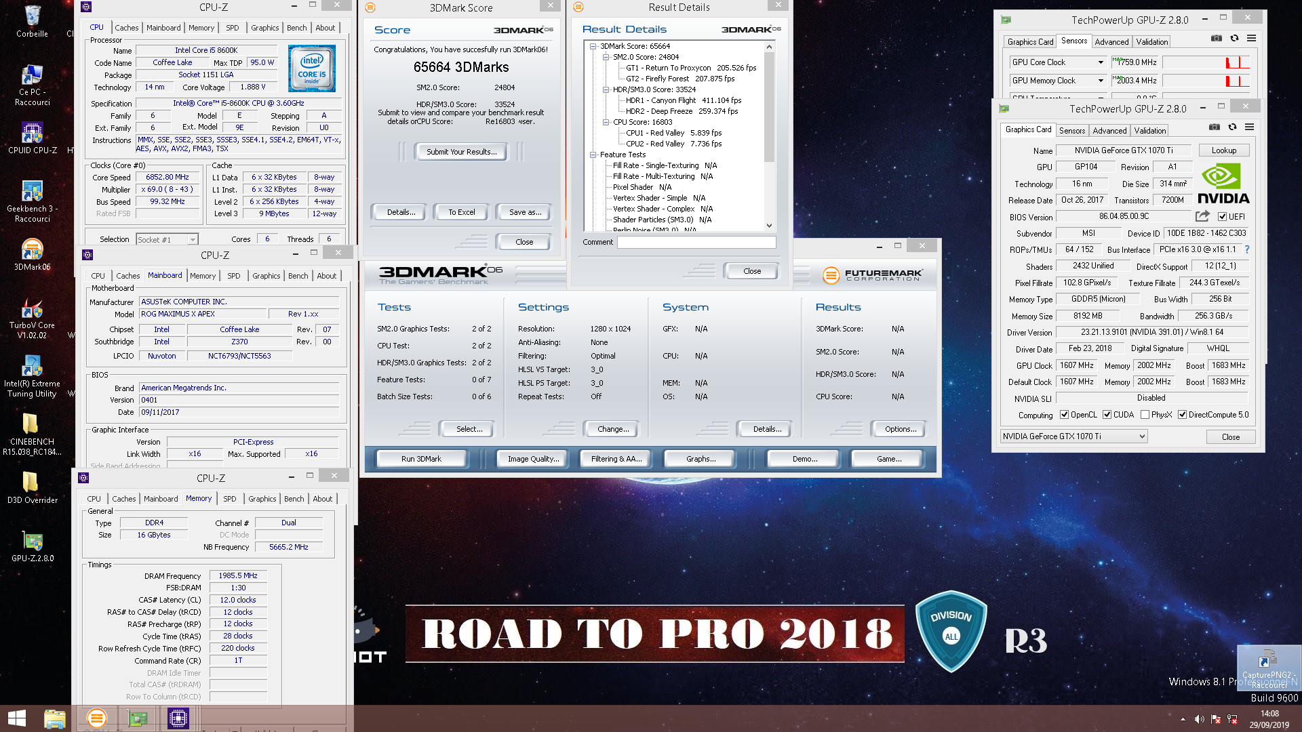Collapse the 3DMark Score tree node
Screen dimensions: 1302x732
[593, 46]
